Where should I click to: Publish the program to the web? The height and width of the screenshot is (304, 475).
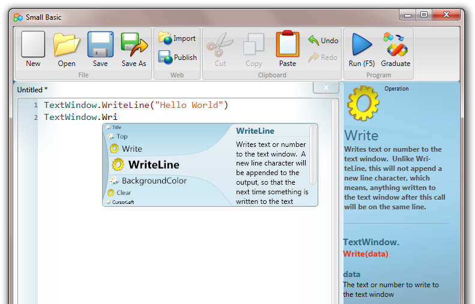178,57
